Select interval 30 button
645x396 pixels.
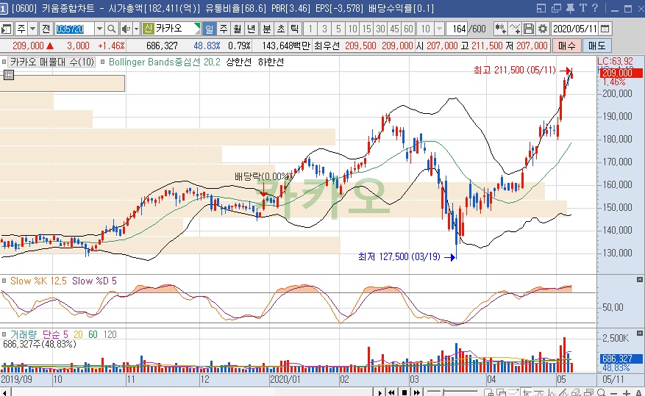click(380, 29)
